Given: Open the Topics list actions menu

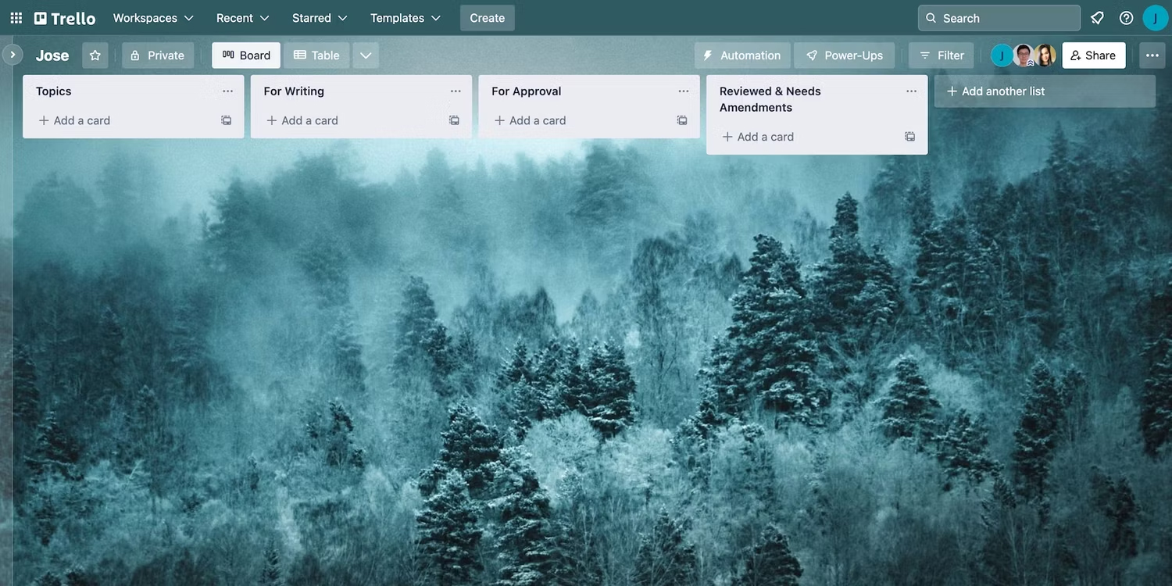Looking at the screenshot, I should (x=227, y=91).
